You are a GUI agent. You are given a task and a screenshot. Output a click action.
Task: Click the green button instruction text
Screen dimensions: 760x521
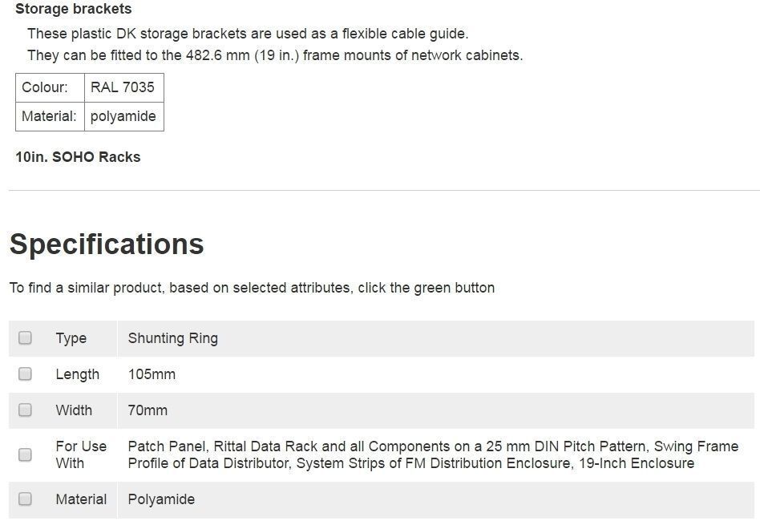click(x=252, y=288)
